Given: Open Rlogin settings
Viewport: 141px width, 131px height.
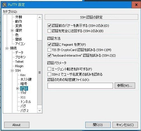Looking at the screenshot, I should [19, 66].
